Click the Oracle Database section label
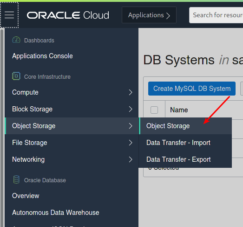Image resolution: width=243 pixels, height=227 pixels. click(45, 180)
